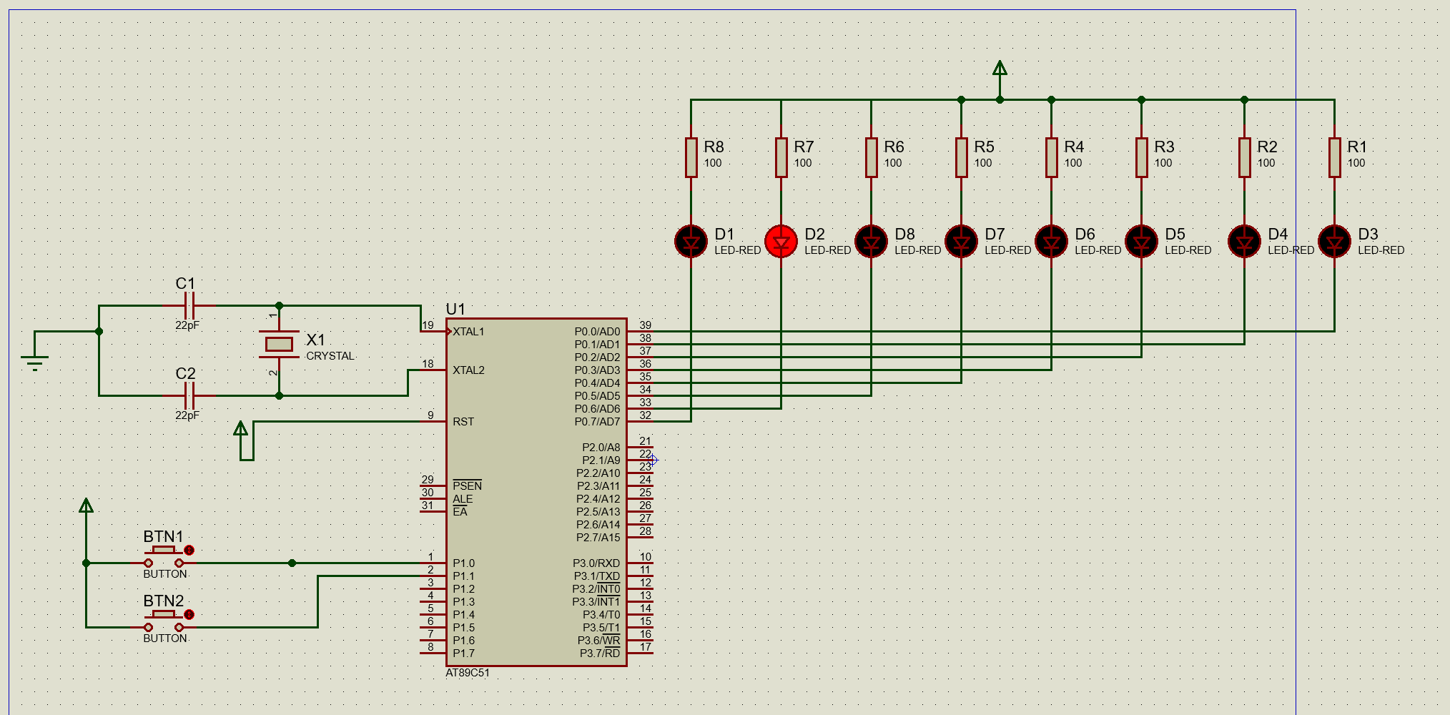Click power terminal wired to RST pin
1450x715 pixels.
[x=241, y=429]
